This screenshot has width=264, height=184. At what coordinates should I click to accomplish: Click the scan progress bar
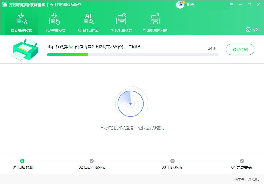click(x=133, y=54)
